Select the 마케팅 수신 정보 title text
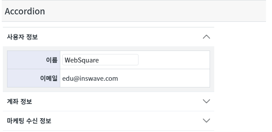 29,121
